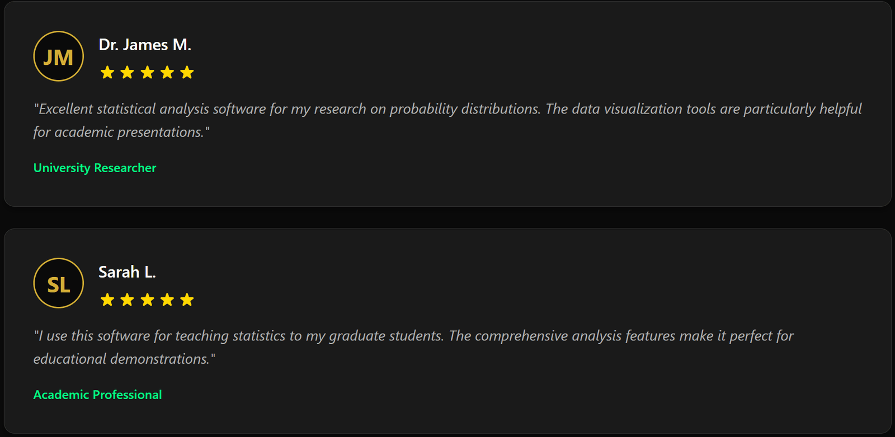Viewport: 895px width, 437px height.
Task: Click the SL avatar circle
Action: coord(59,283)
